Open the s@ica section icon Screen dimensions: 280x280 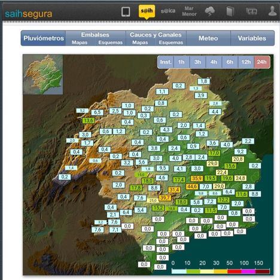[168, 11]
